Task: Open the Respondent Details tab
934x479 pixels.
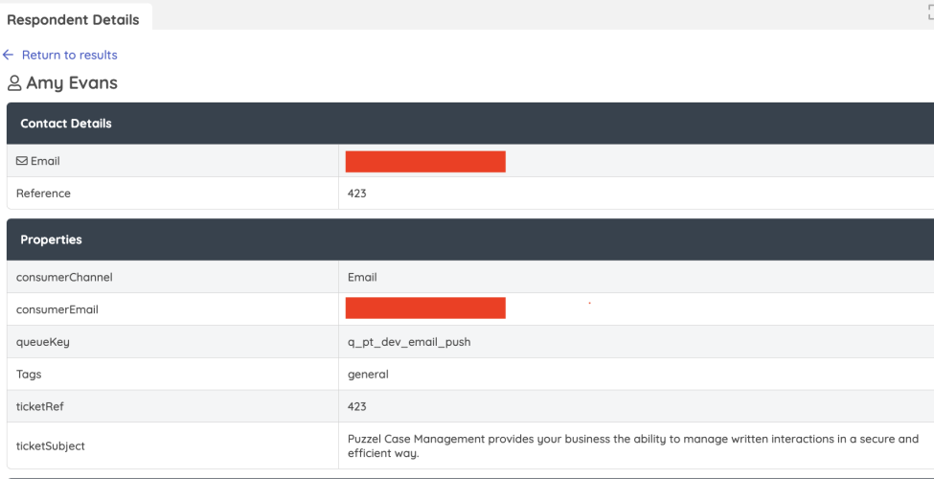Action: click(73, 19)
